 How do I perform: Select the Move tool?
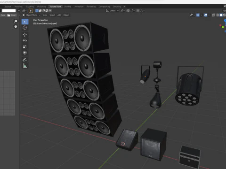tap(25, 35)
